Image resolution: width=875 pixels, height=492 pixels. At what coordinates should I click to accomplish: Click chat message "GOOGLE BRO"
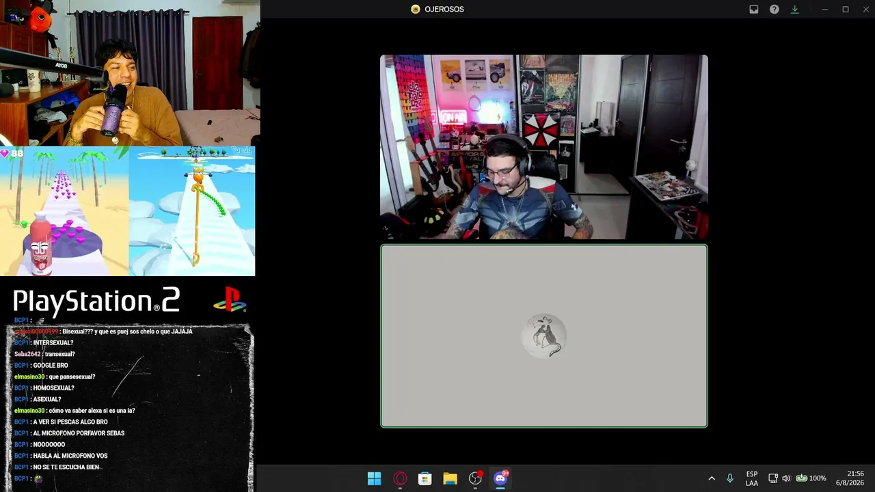click(51, 366)
